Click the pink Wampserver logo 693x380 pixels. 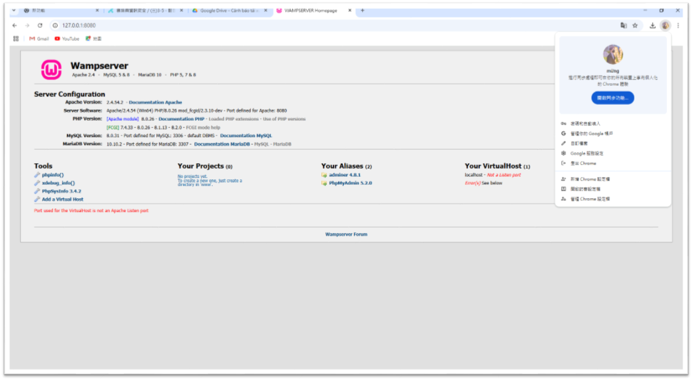coord(51,70)
